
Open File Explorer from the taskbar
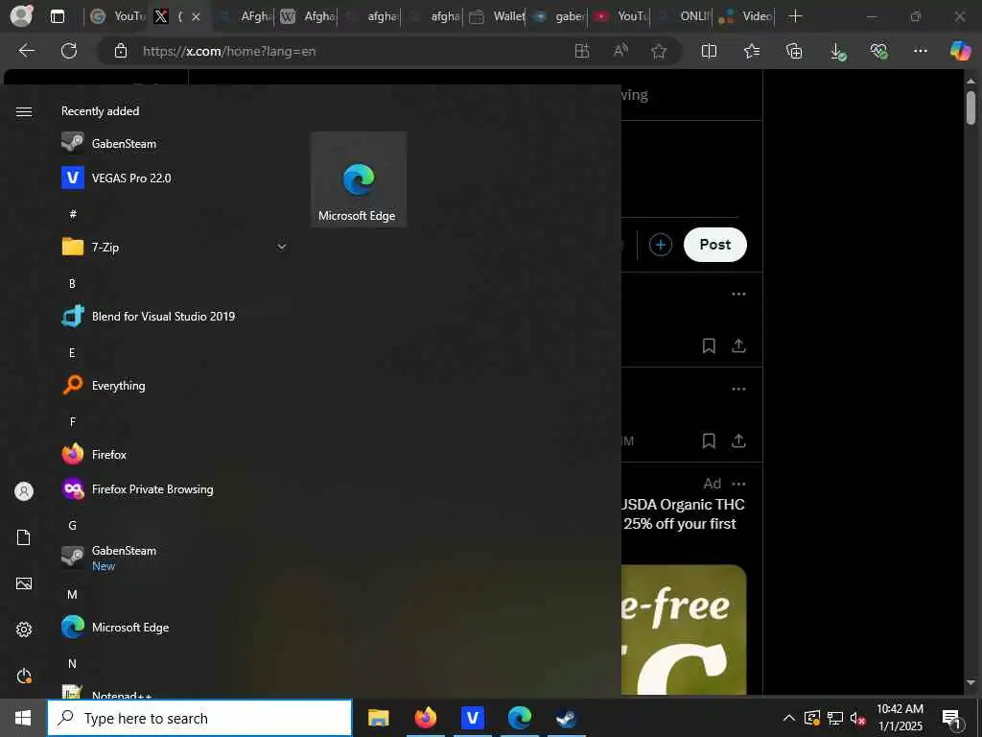coord(378,718)
